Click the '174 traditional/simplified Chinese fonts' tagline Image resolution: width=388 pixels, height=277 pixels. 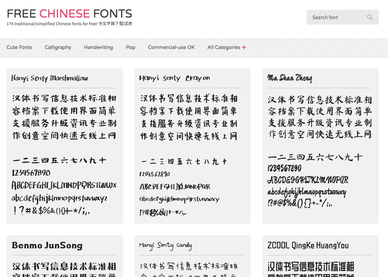[x=69, y=24]
